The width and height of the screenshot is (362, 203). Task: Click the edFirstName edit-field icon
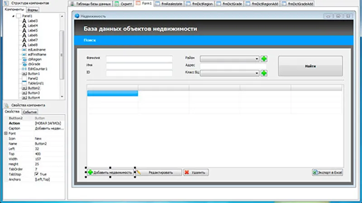[24, 55]
